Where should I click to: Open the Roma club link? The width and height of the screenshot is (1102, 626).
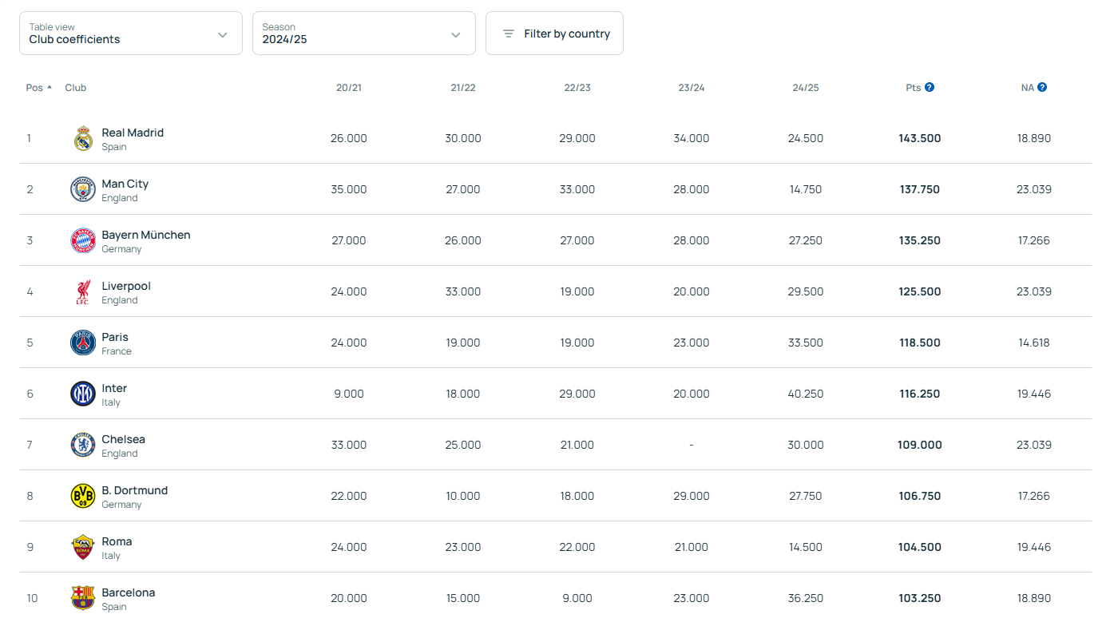[x=117, y=541]
